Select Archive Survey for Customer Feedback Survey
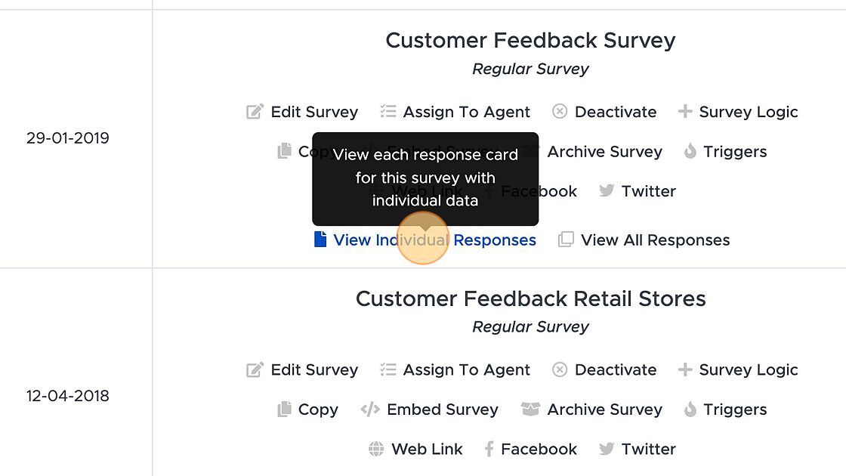 pos(604,152)
